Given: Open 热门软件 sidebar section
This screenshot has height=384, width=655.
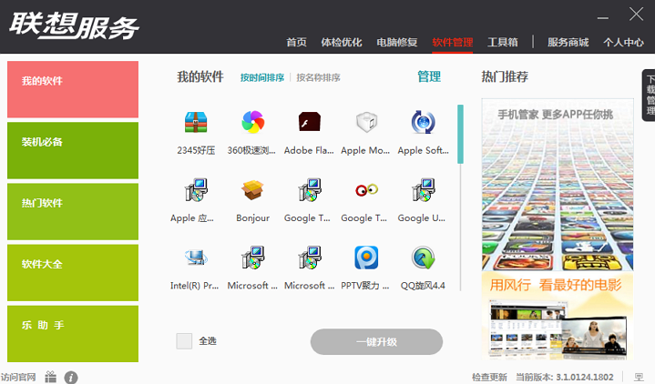Looking at the screenshot, I should 73,212.
